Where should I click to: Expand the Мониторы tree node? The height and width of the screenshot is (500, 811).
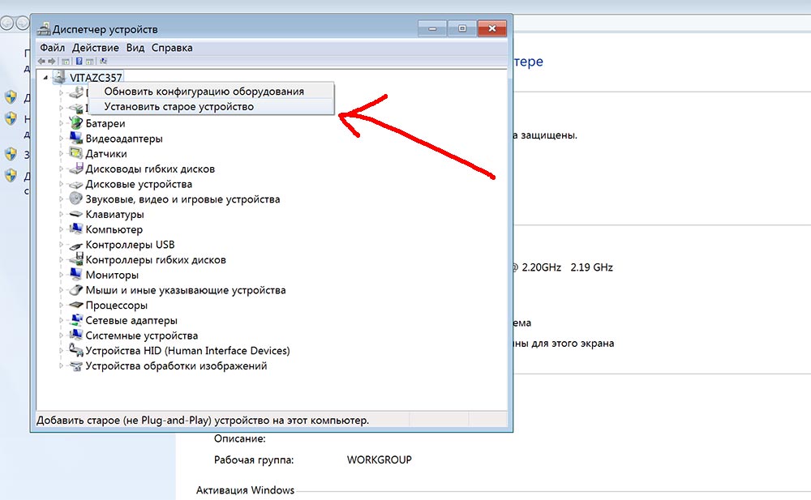click(x=61, y=276)
